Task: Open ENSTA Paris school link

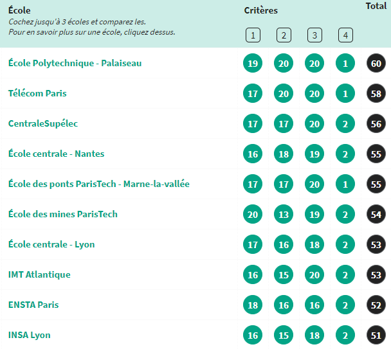Action: coord(33,305)
